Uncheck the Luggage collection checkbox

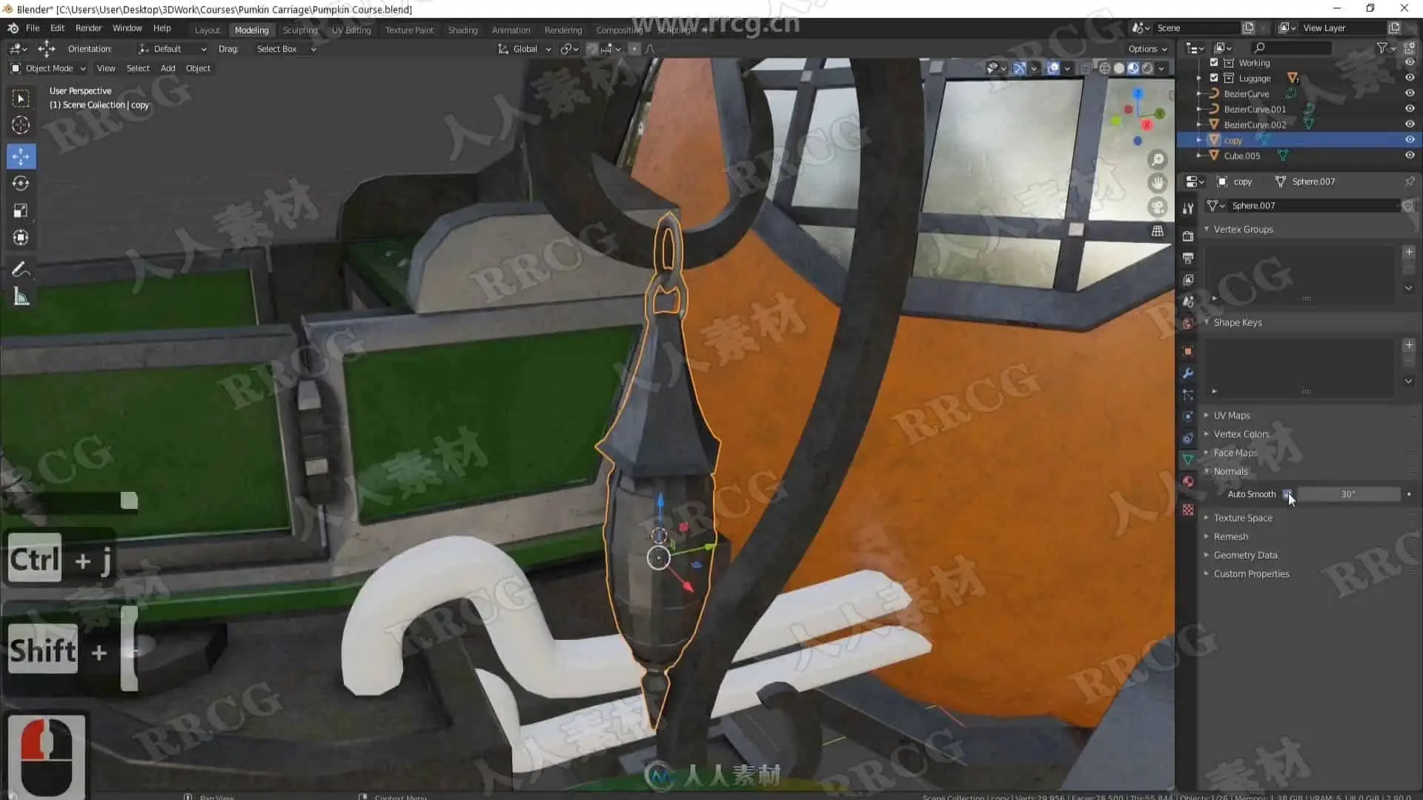tap(1214, 78)
